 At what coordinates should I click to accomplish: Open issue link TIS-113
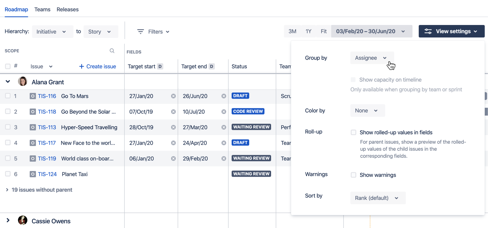coord(47,127)
